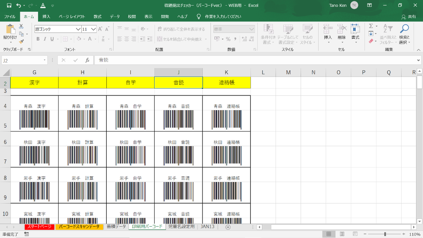Apply the fill color bucket
This screenshot has height=238, width=423.
[x=79, y=39]
